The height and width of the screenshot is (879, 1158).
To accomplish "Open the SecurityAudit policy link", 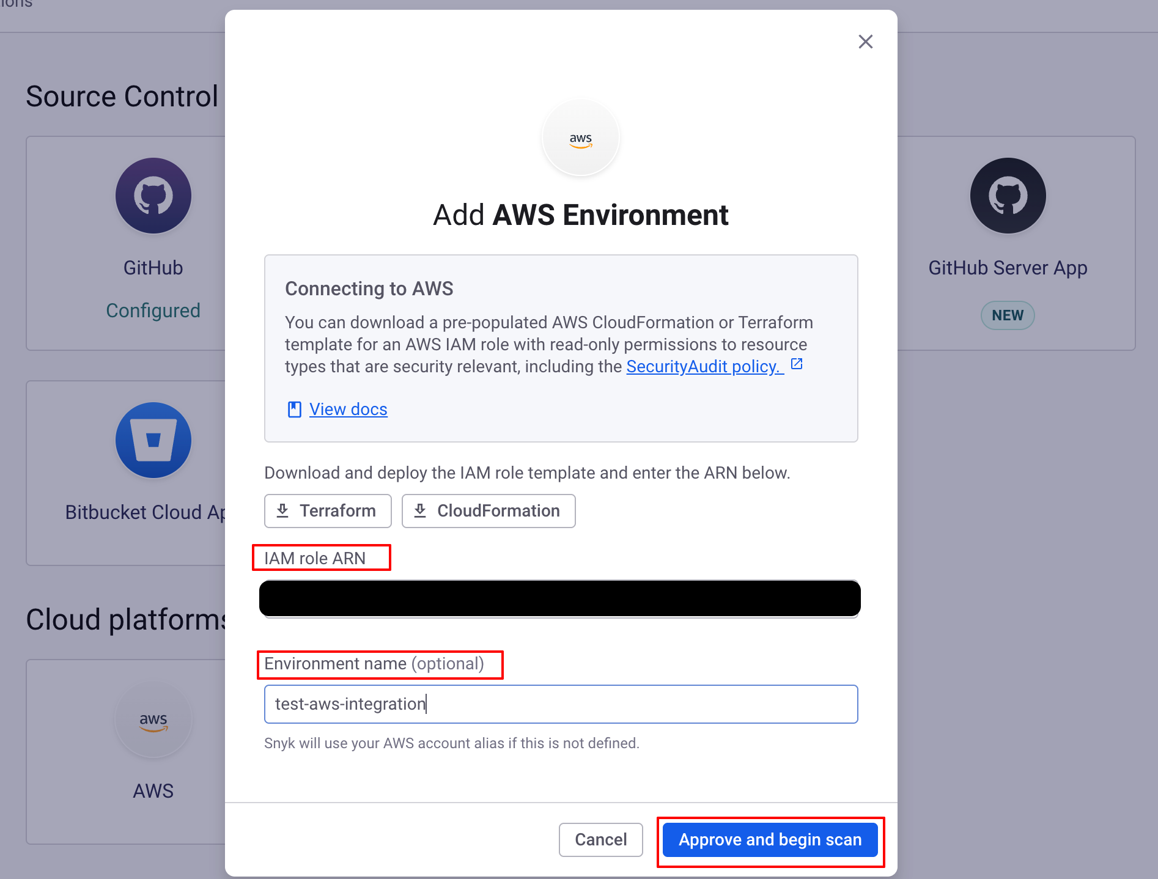I will click(x=705, y=366).
